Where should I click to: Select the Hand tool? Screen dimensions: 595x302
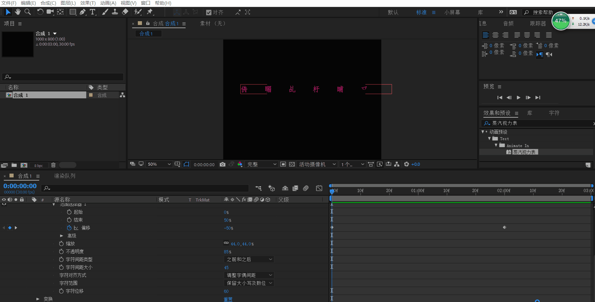[18, 12]
